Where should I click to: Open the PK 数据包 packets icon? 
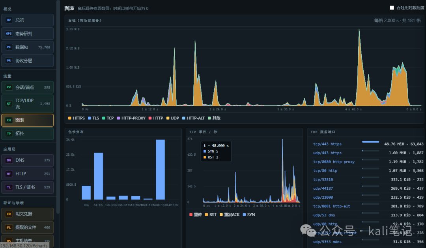pyautogui.click(x=9, y=47)
